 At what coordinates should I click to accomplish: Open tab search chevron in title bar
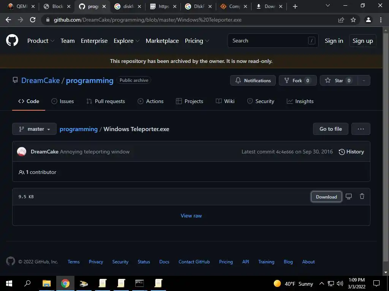tap(328, 5)
